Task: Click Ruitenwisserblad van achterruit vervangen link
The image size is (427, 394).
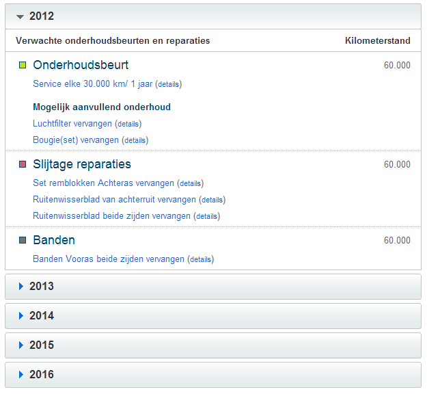Action: coord(114,200)
